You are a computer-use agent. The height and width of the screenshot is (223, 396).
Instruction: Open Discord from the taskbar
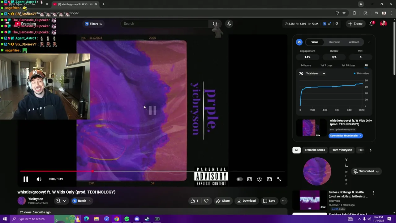[137, 219]
